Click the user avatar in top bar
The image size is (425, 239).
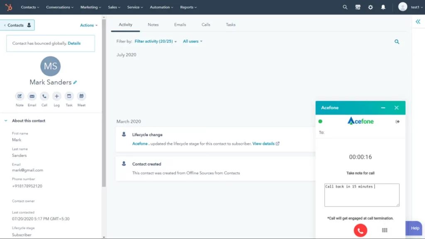click(403, 7)
